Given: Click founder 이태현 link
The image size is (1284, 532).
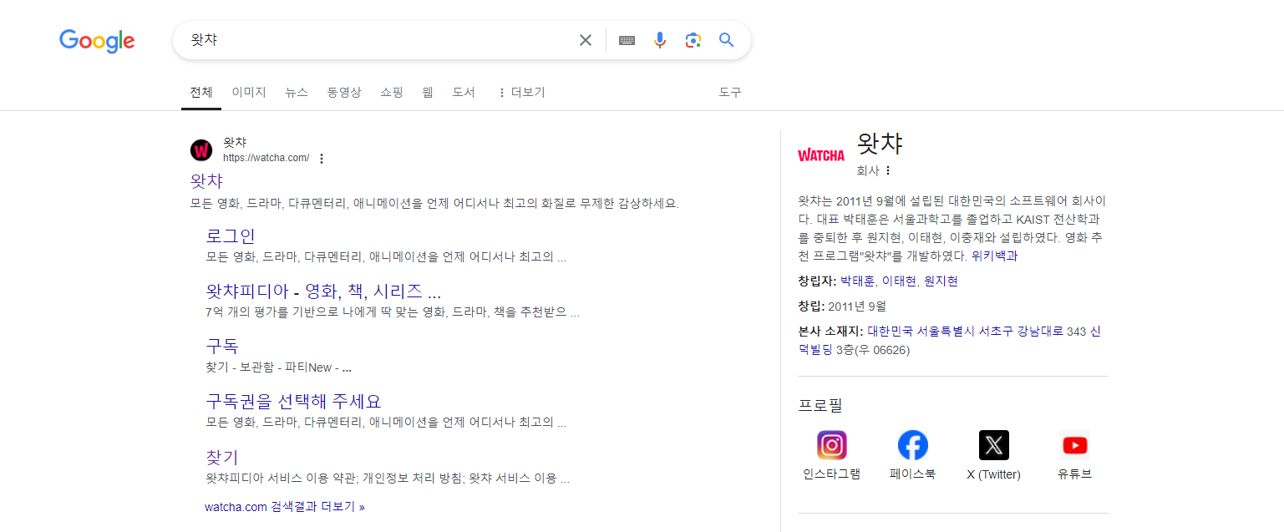Looking at the screenshot, I should pos(899,281).
